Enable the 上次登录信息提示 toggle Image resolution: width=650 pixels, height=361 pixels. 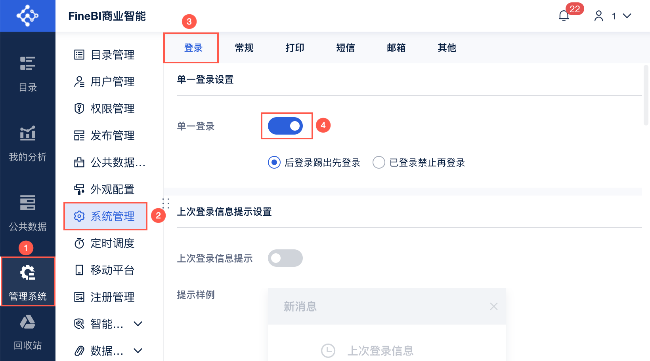tap(285, 258)
